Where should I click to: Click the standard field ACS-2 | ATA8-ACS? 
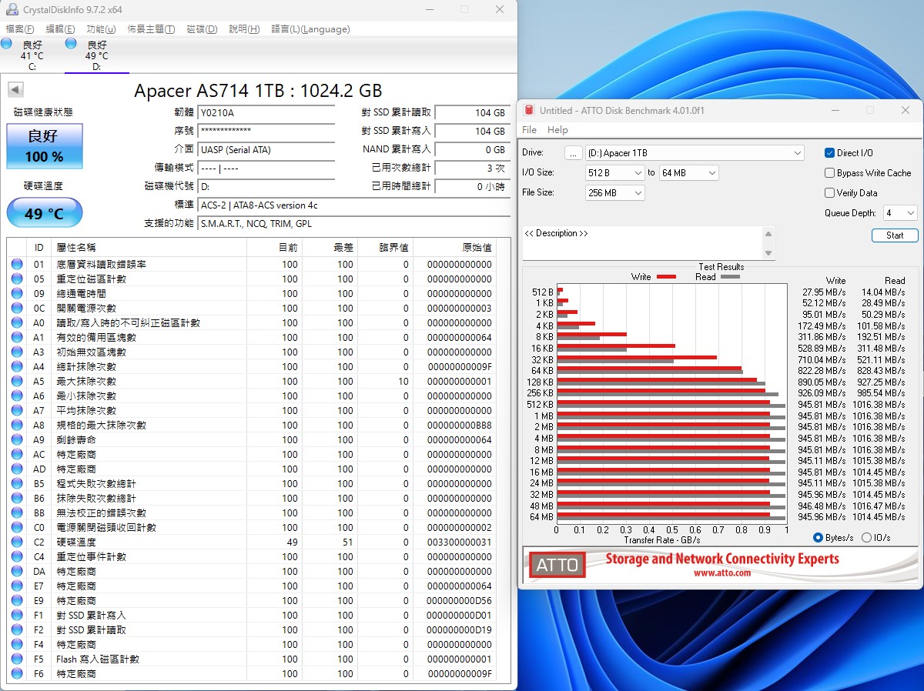354,205
